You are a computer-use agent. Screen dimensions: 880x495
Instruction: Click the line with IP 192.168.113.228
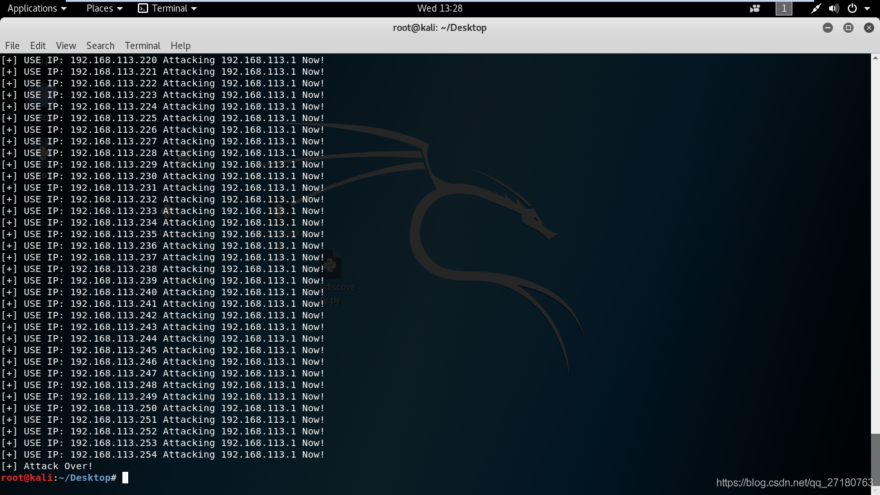coord(163,153)
